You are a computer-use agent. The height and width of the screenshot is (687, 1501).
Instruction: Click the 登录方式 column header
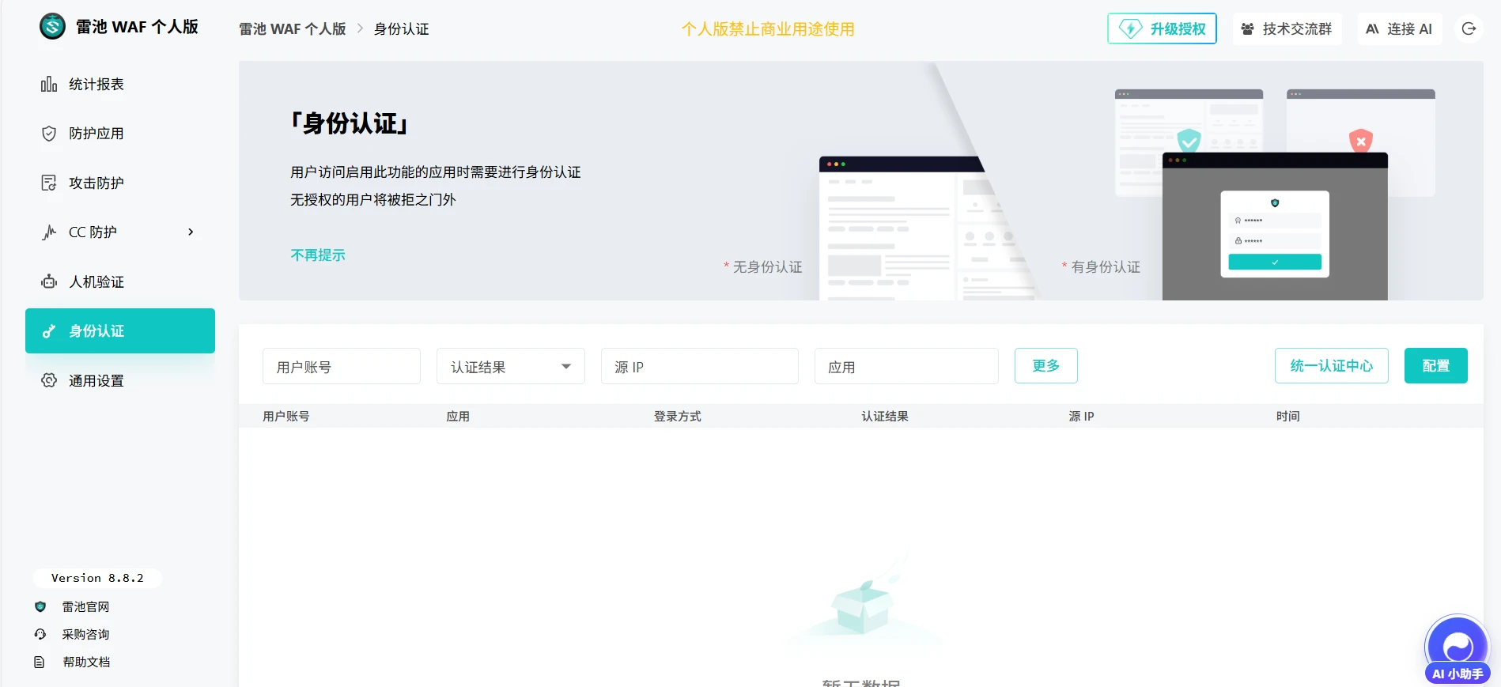[x=677, y=416]
